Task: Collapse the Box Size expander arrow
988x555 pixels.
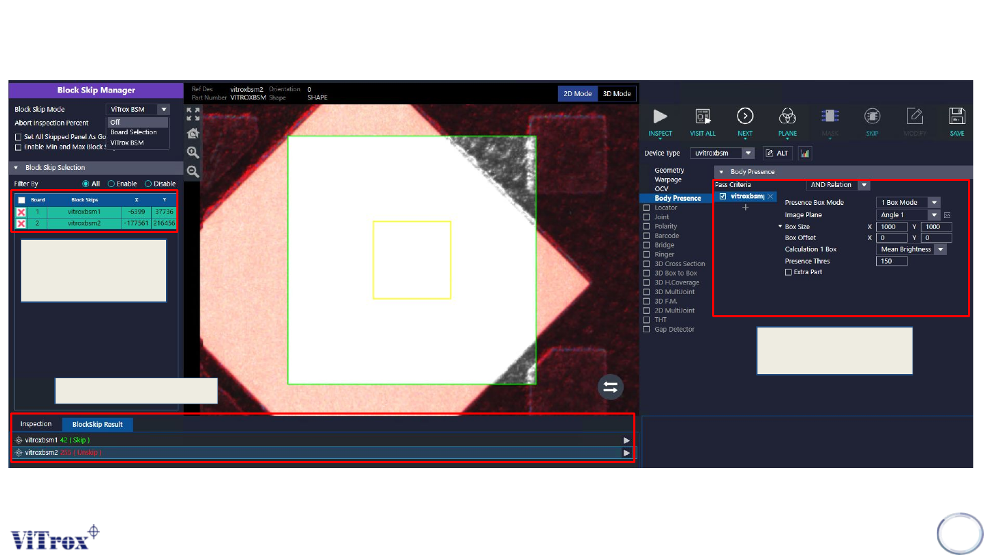Action: (780, 227)
